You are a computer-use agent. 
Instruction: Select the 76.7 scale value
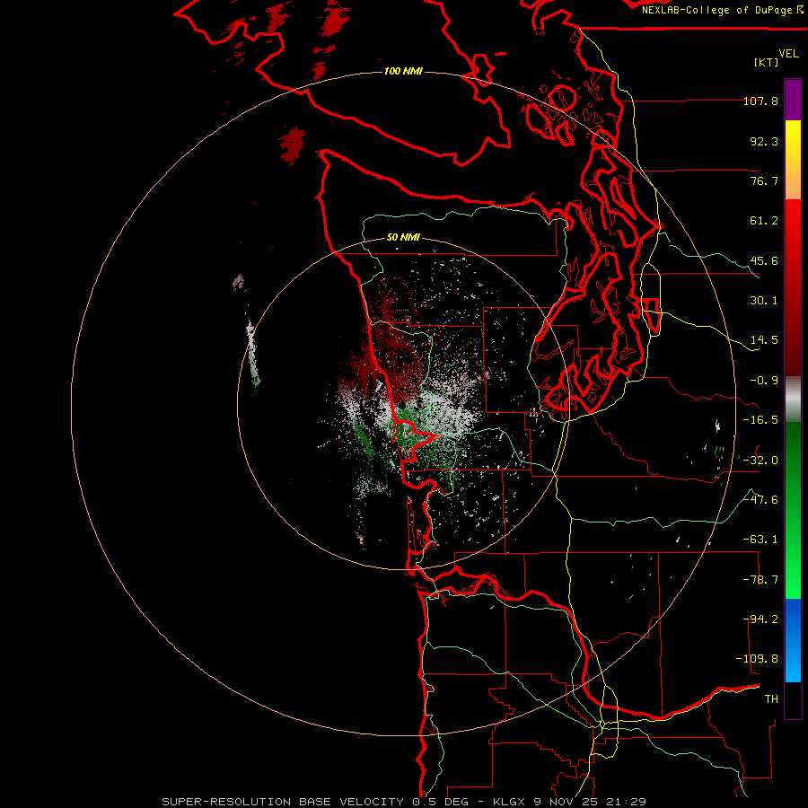pyautogui.click(x=764, y=180)
